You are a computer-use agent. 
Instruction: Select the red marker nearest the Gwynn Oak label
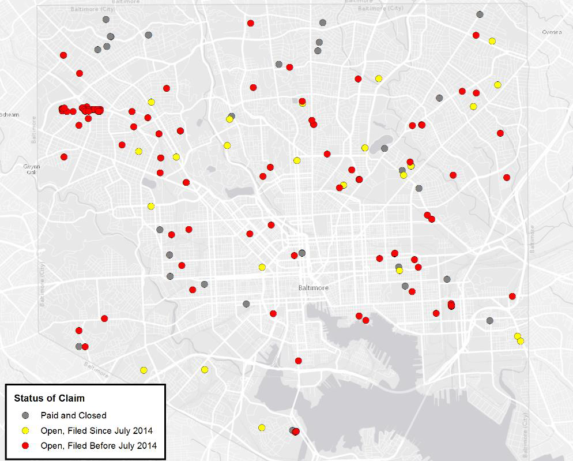tap(64, 156)
